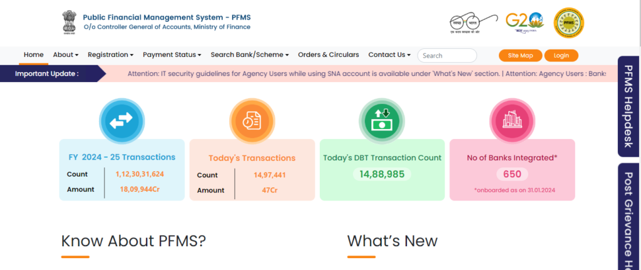Click the Important Update label

[x=46, y=74]
